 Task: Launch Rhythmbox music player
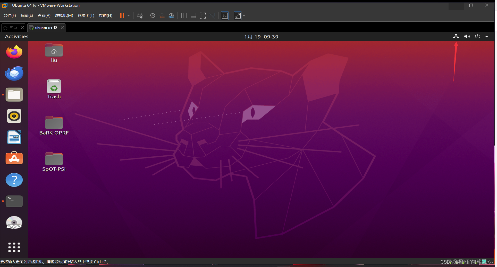(14, 116)
